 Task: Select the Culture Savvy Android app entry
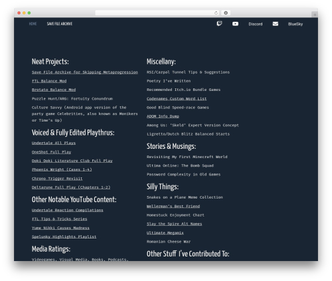[85, 114]
